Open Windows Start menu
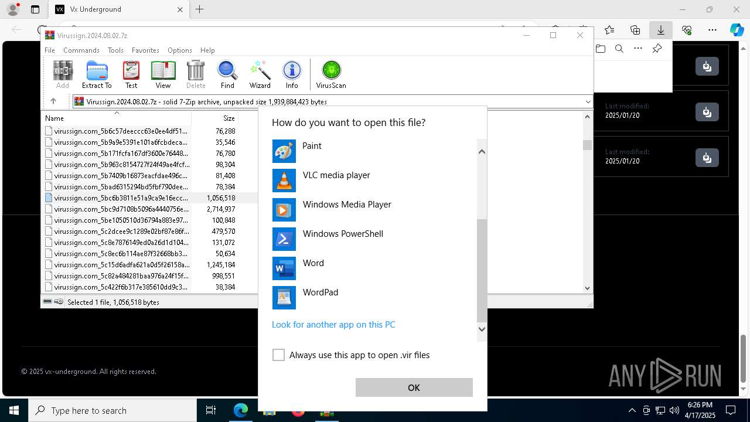Screen dimensions: 750x422 [x=14, y=410]
